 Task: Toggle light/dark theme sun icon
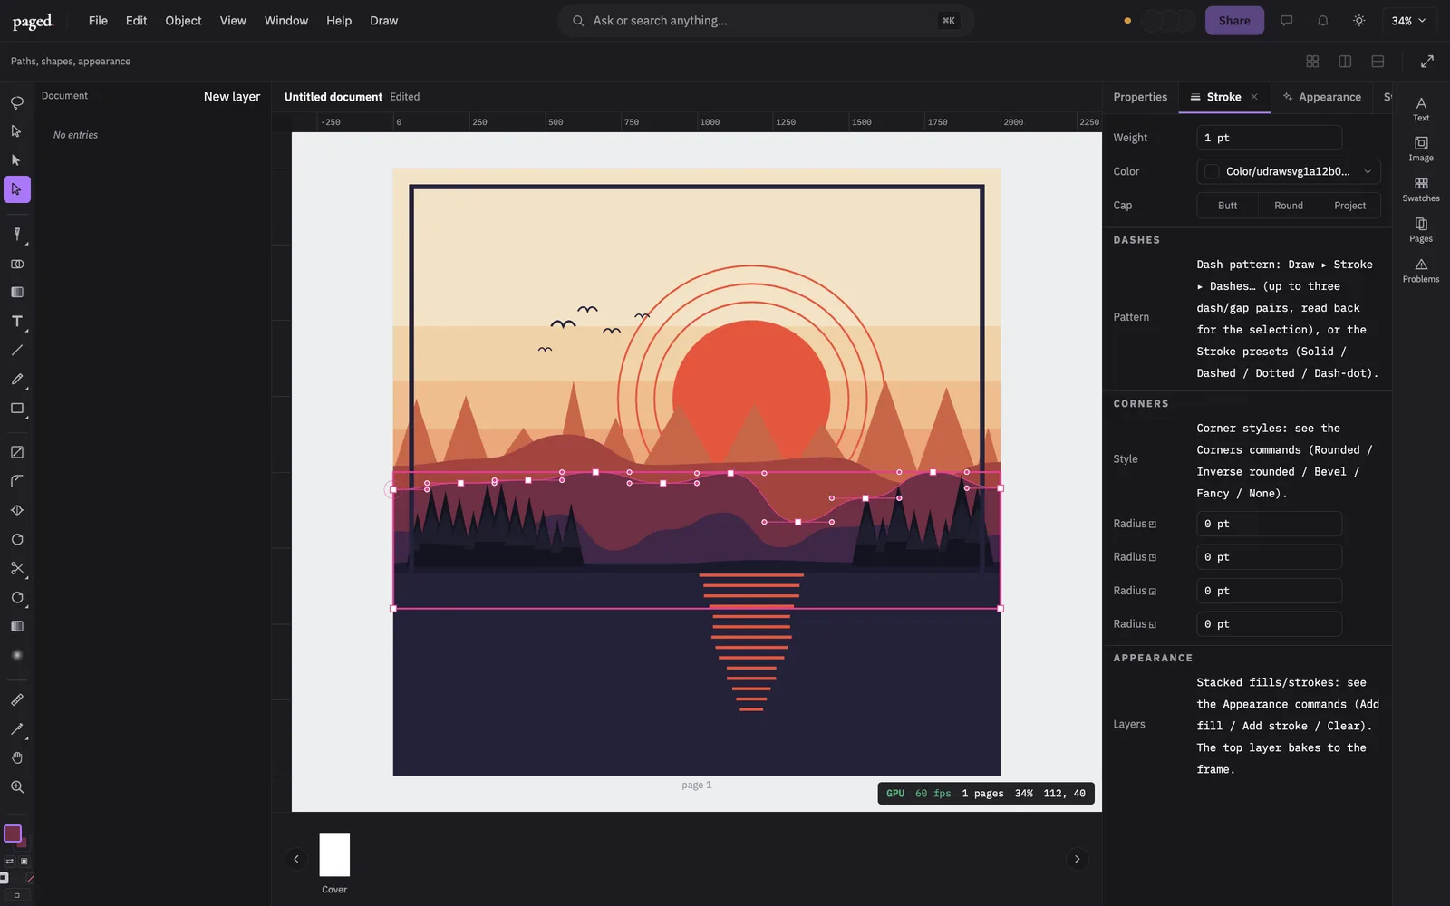point(1358,20)
